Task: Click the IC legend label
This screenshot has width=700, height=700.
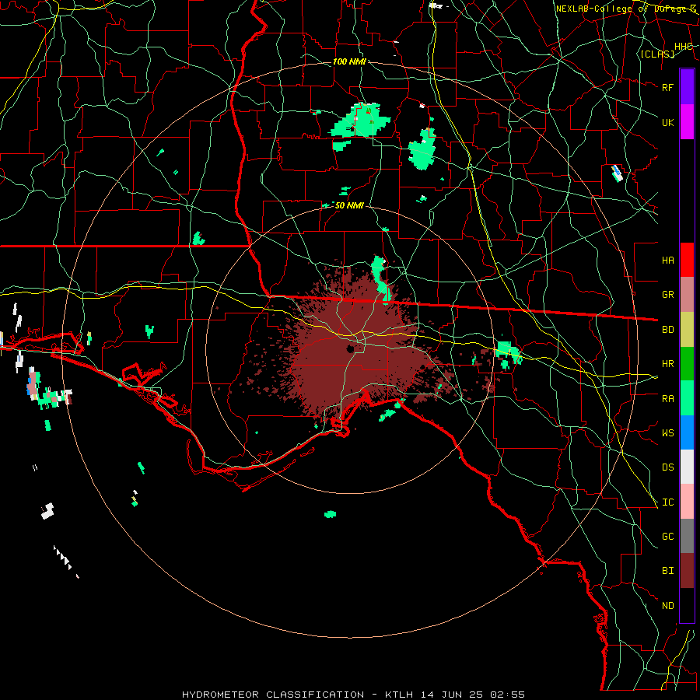Action: pos(668,502)
